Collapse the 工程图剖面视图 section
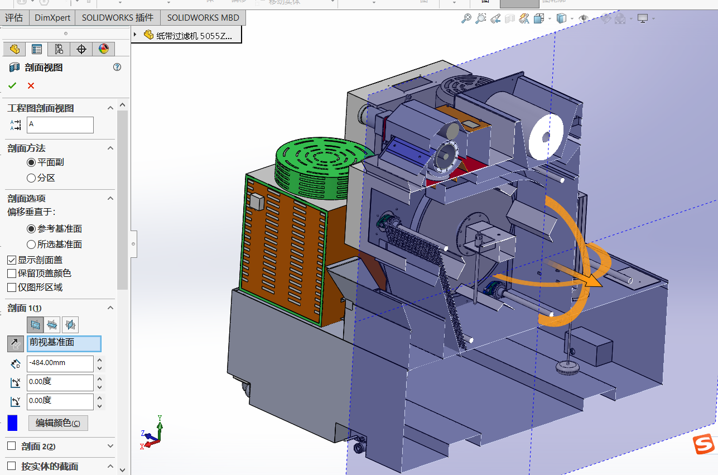Viewport: 718px width, 475px height. (x=110, y=108)
